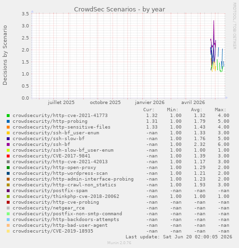Click the ssh-bf max value 6.00
Screen dimensions: 239x248
[x=224, y=144]
